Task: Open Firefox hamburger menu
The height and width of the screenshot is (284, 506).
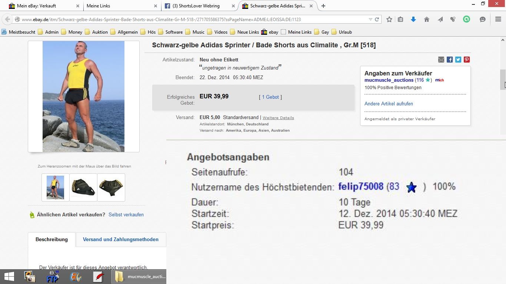Action: 498,20
